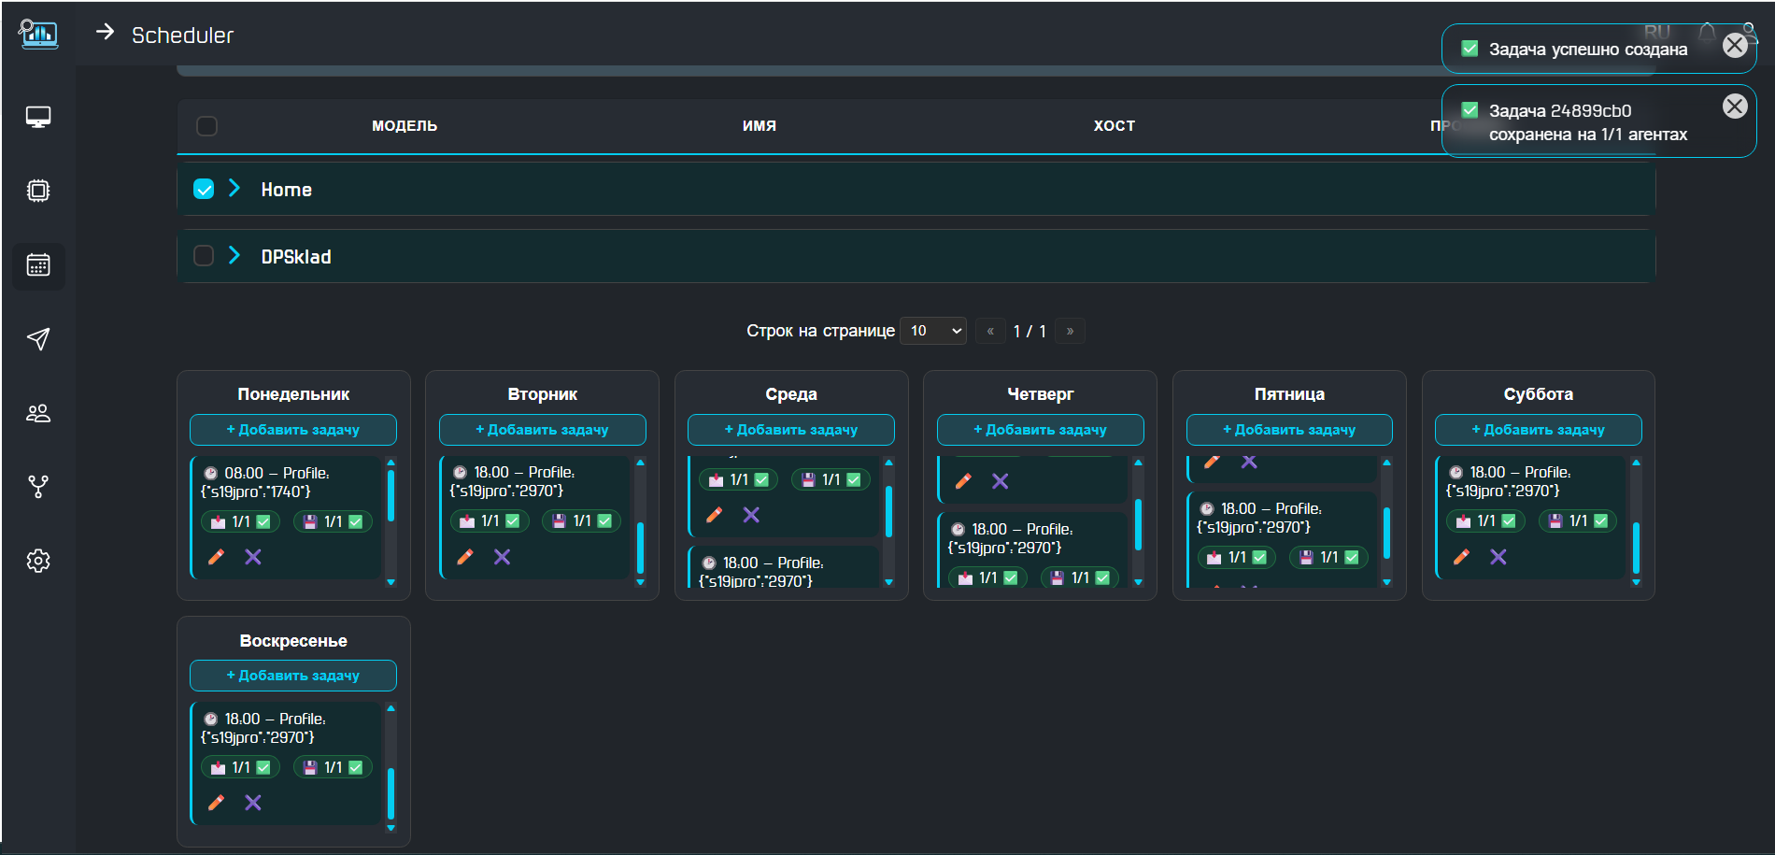Uncheck the Home group checkbox

point(204,189)
